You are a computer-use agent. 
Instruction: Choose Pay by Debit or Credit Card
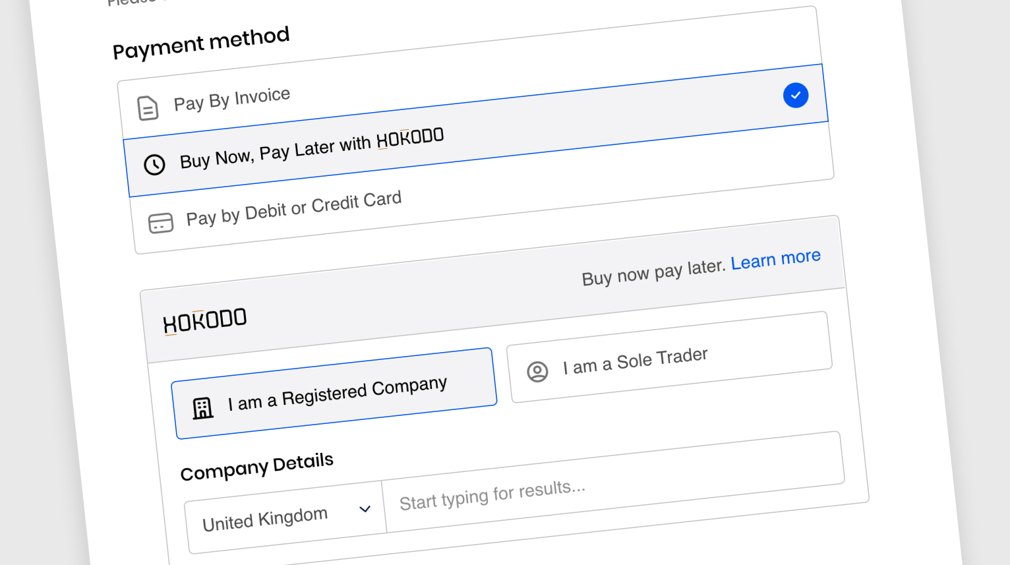pyautogui.click(x=293, y=208)
